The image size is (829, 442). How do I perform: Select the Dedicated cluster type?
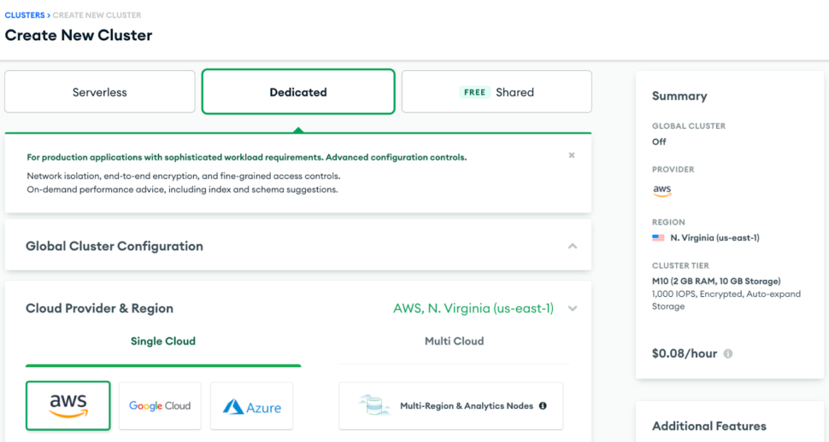298,92
